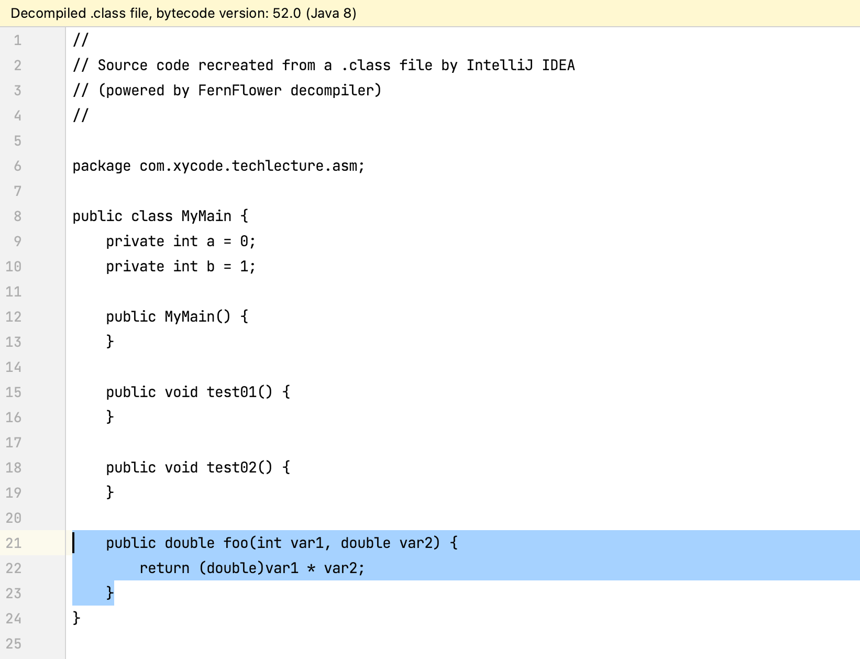Click line number 8 in the gutter
This screenshot has width=860, height=659.
tap(17, 216)
